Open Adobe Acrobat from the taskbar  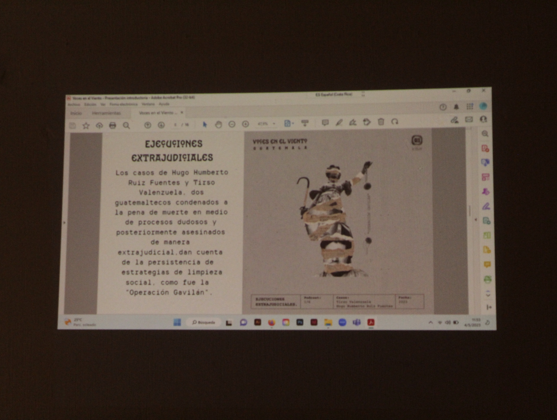tap(371, 323)
